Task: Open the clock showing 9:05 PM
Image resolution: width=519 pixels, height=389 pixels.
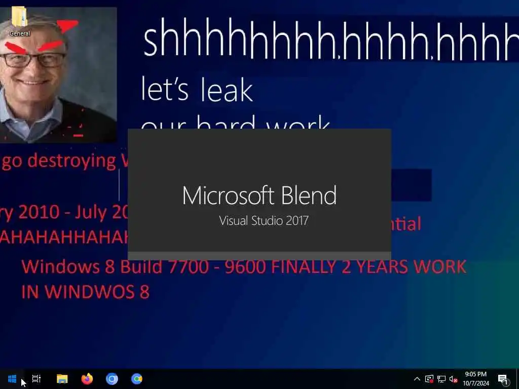Action: click(x=475, y=379)
